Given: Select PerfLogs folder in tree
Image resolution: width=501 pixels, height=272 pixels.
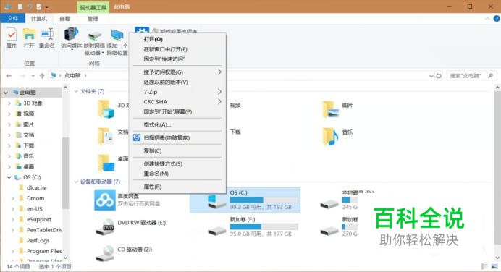Looking at the screenshot, I should (x=38, y=240).
